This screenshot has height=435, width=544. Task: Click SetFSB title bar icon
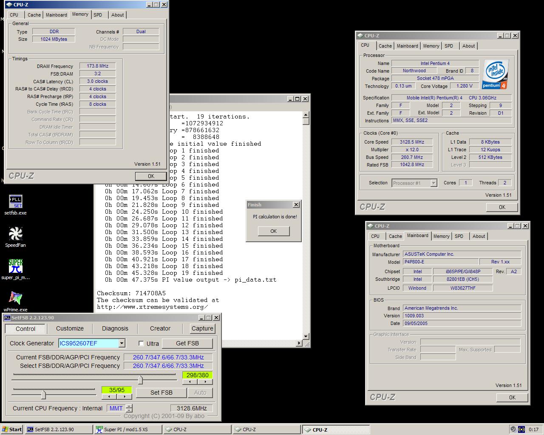(7, 317)
